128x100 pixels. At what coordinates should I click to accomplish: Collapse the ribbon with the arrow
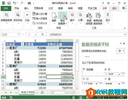pos(125,28)
